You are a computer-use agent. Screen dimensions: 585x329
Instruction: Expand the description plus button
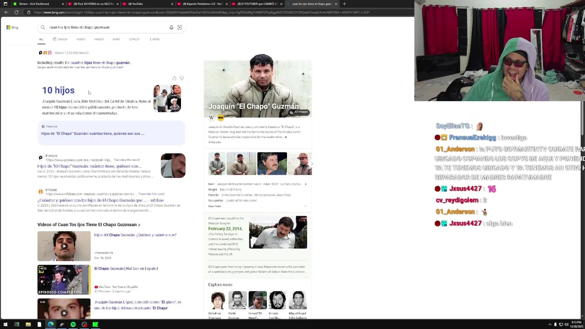click(x=286, y=137)
